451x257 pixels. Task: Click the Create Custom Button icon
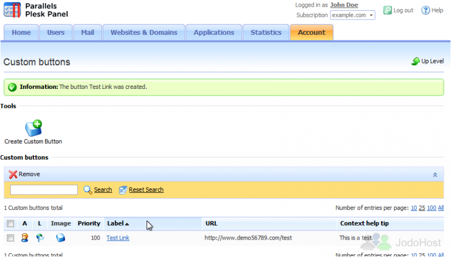coord(34,128)
